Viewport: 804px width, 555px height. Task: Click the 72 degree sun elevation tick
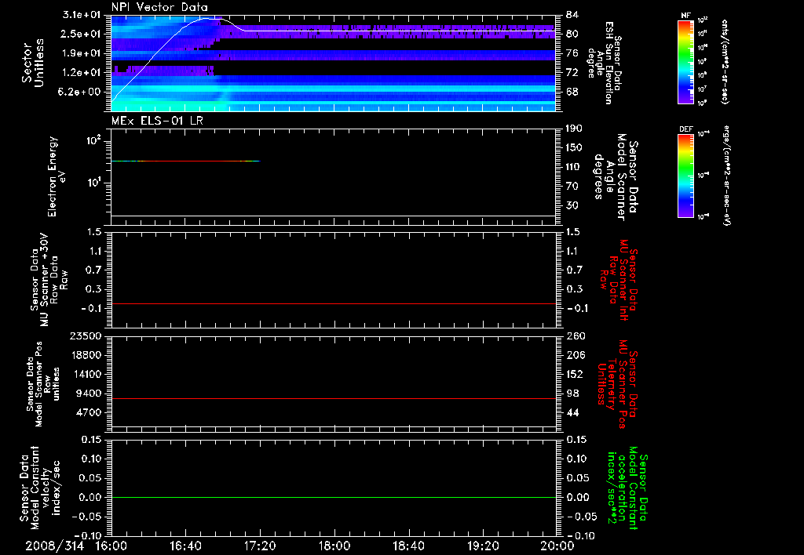(572, 73)
